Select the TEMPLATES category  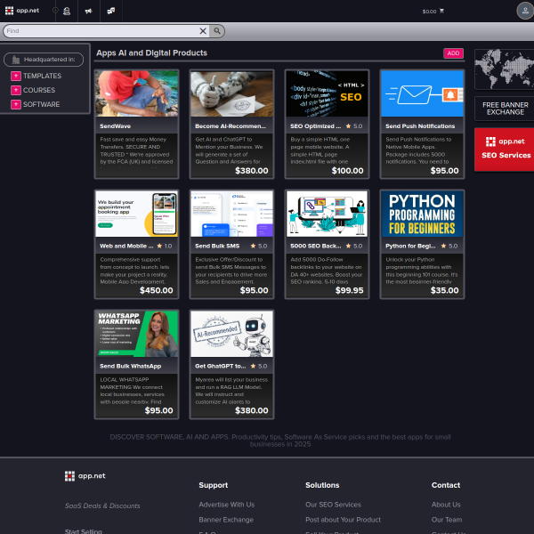click(42, 76)
